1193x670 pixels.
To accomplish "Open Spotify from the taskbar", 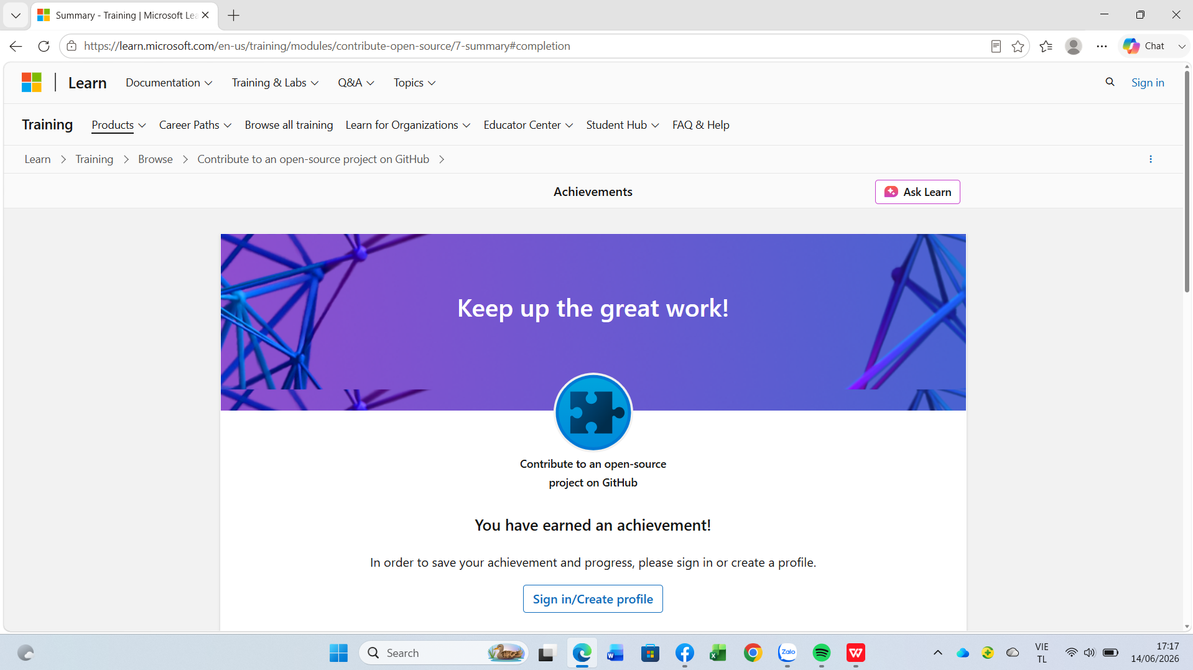I will (822, 653).
